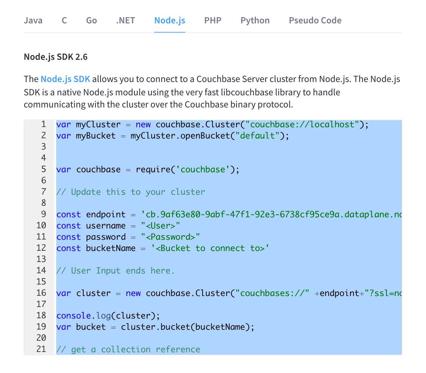
Task: Click the var cluster couchbases line
Action: click(229, 293)
